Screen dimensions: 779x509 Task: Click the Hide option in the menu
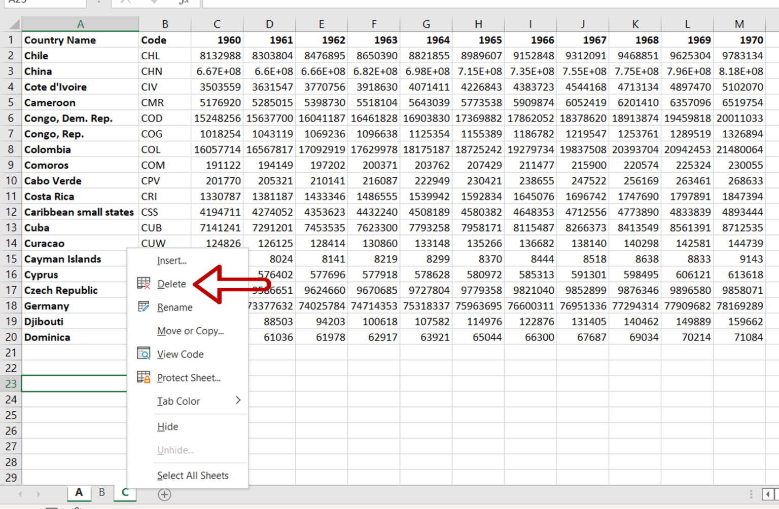tap(167, 426)
